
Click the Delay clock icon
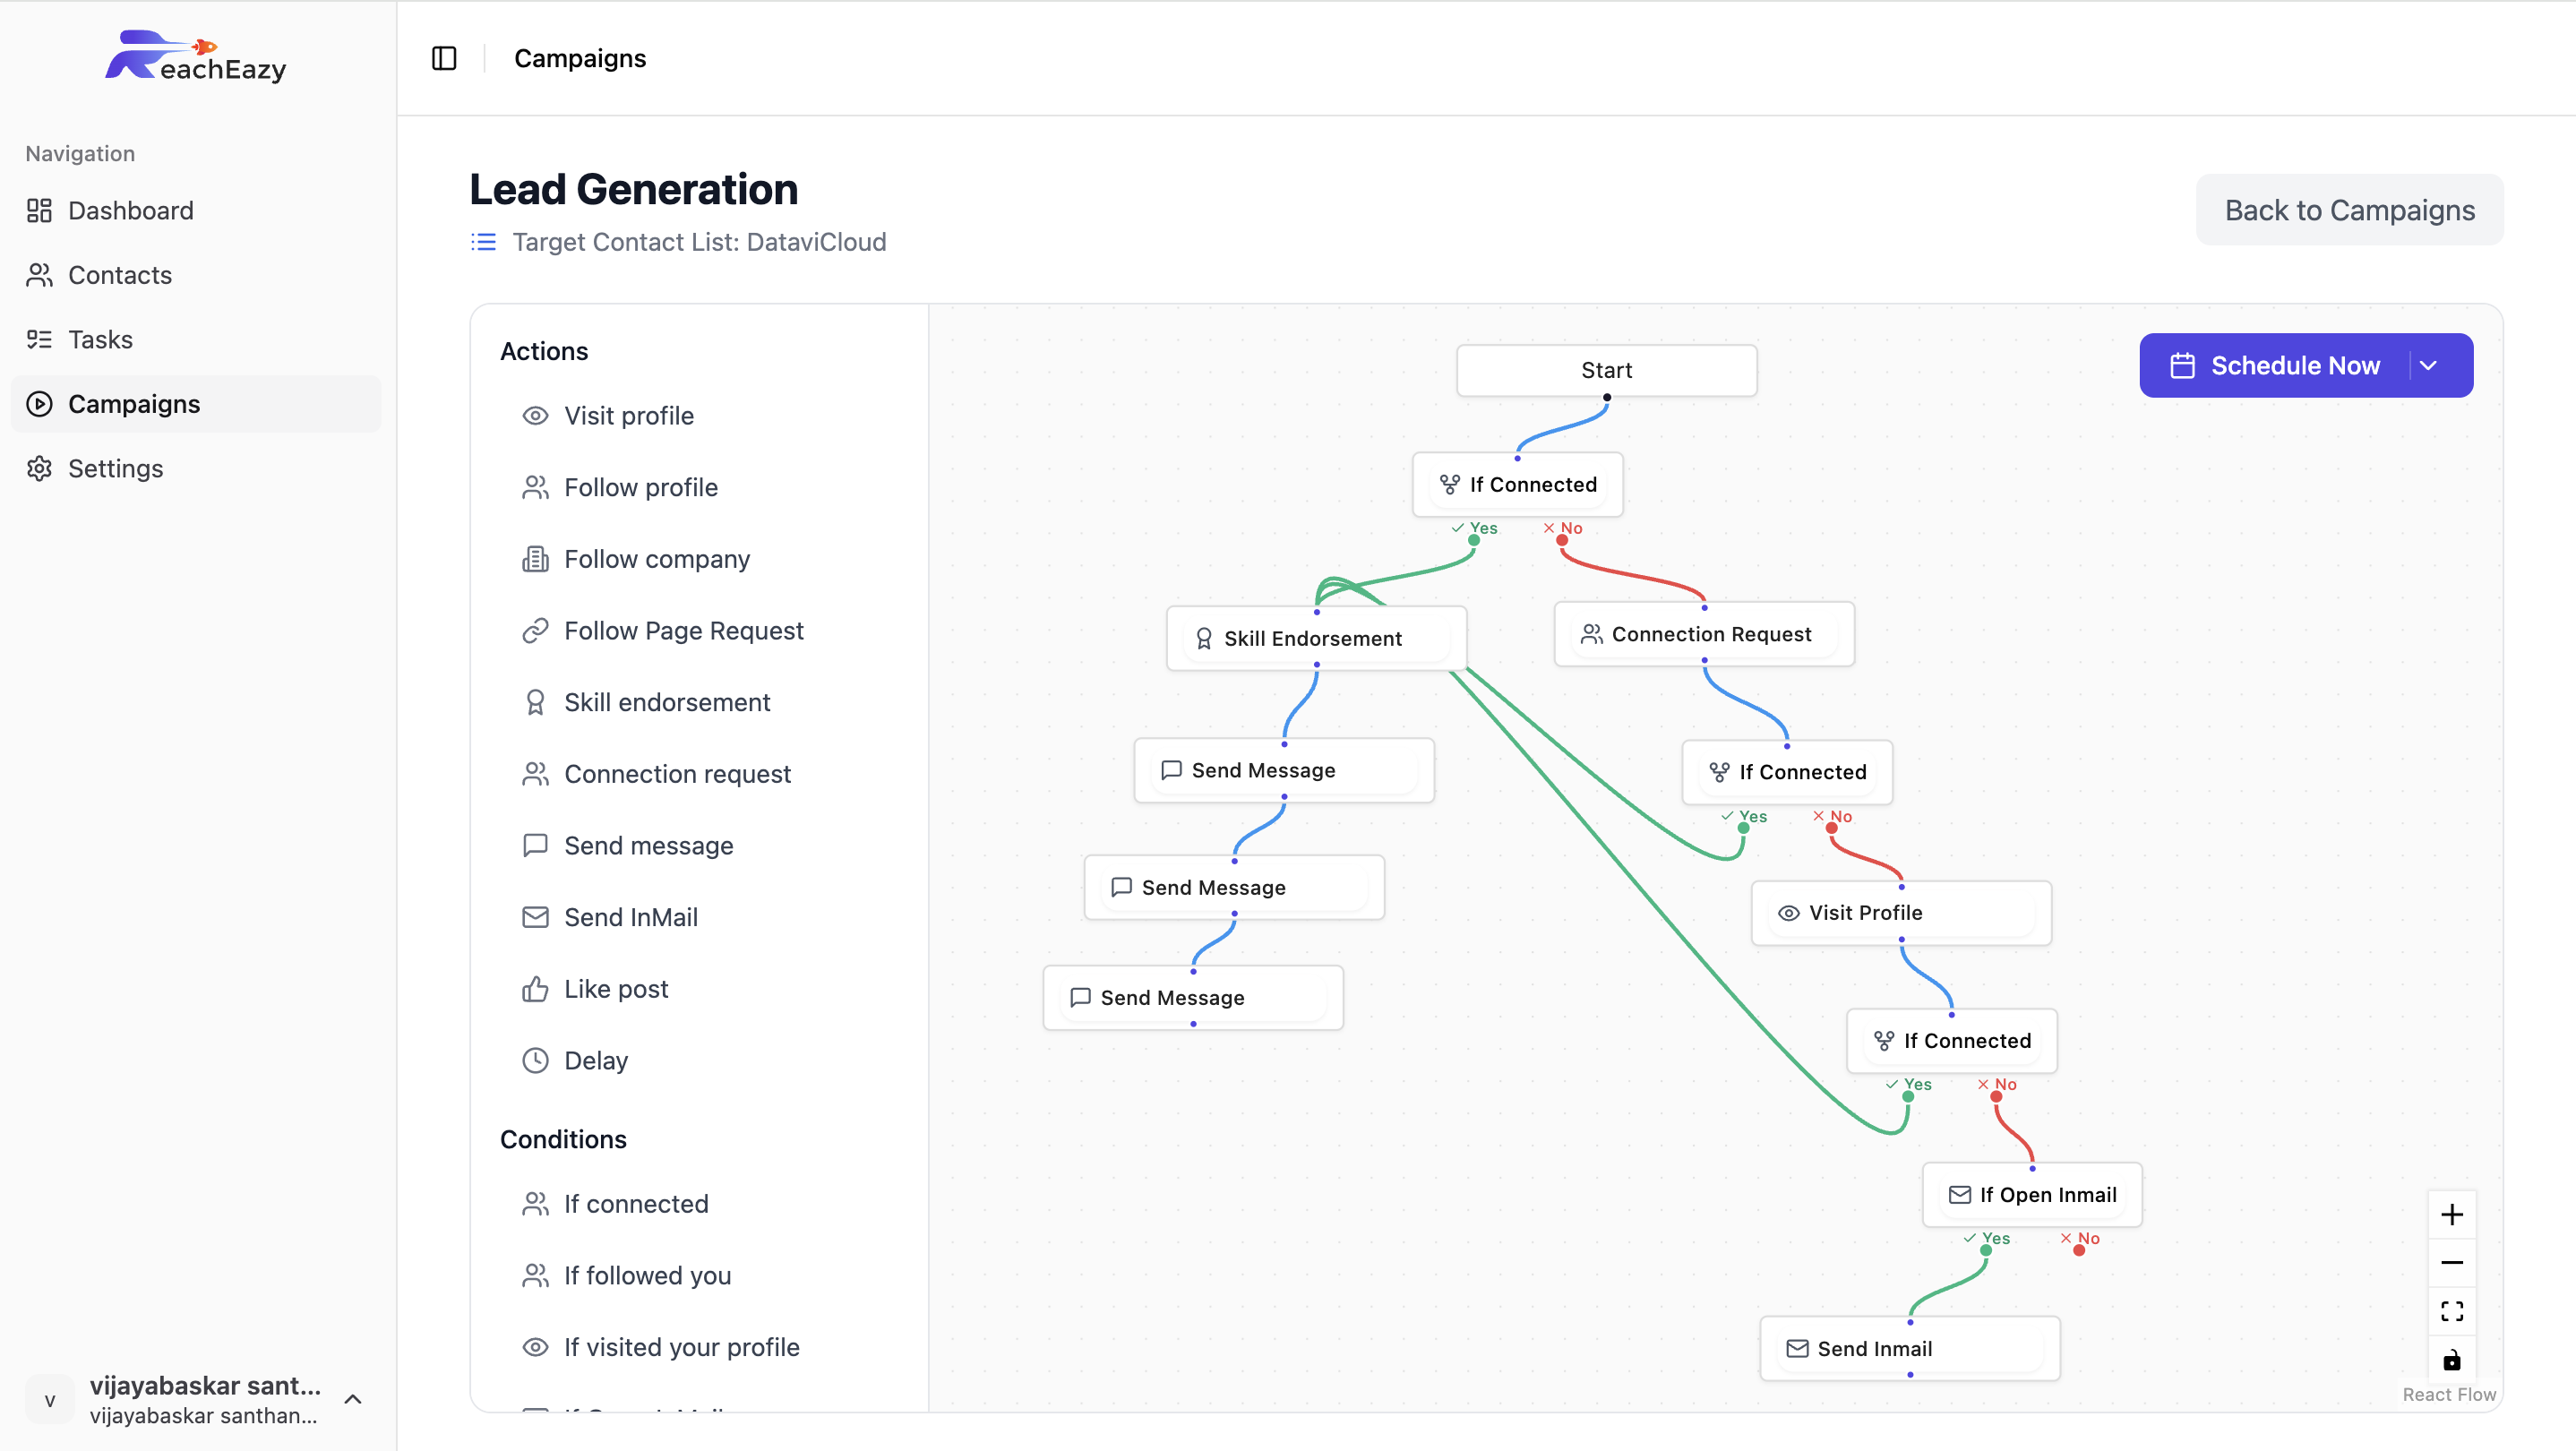coord(535,1061)
